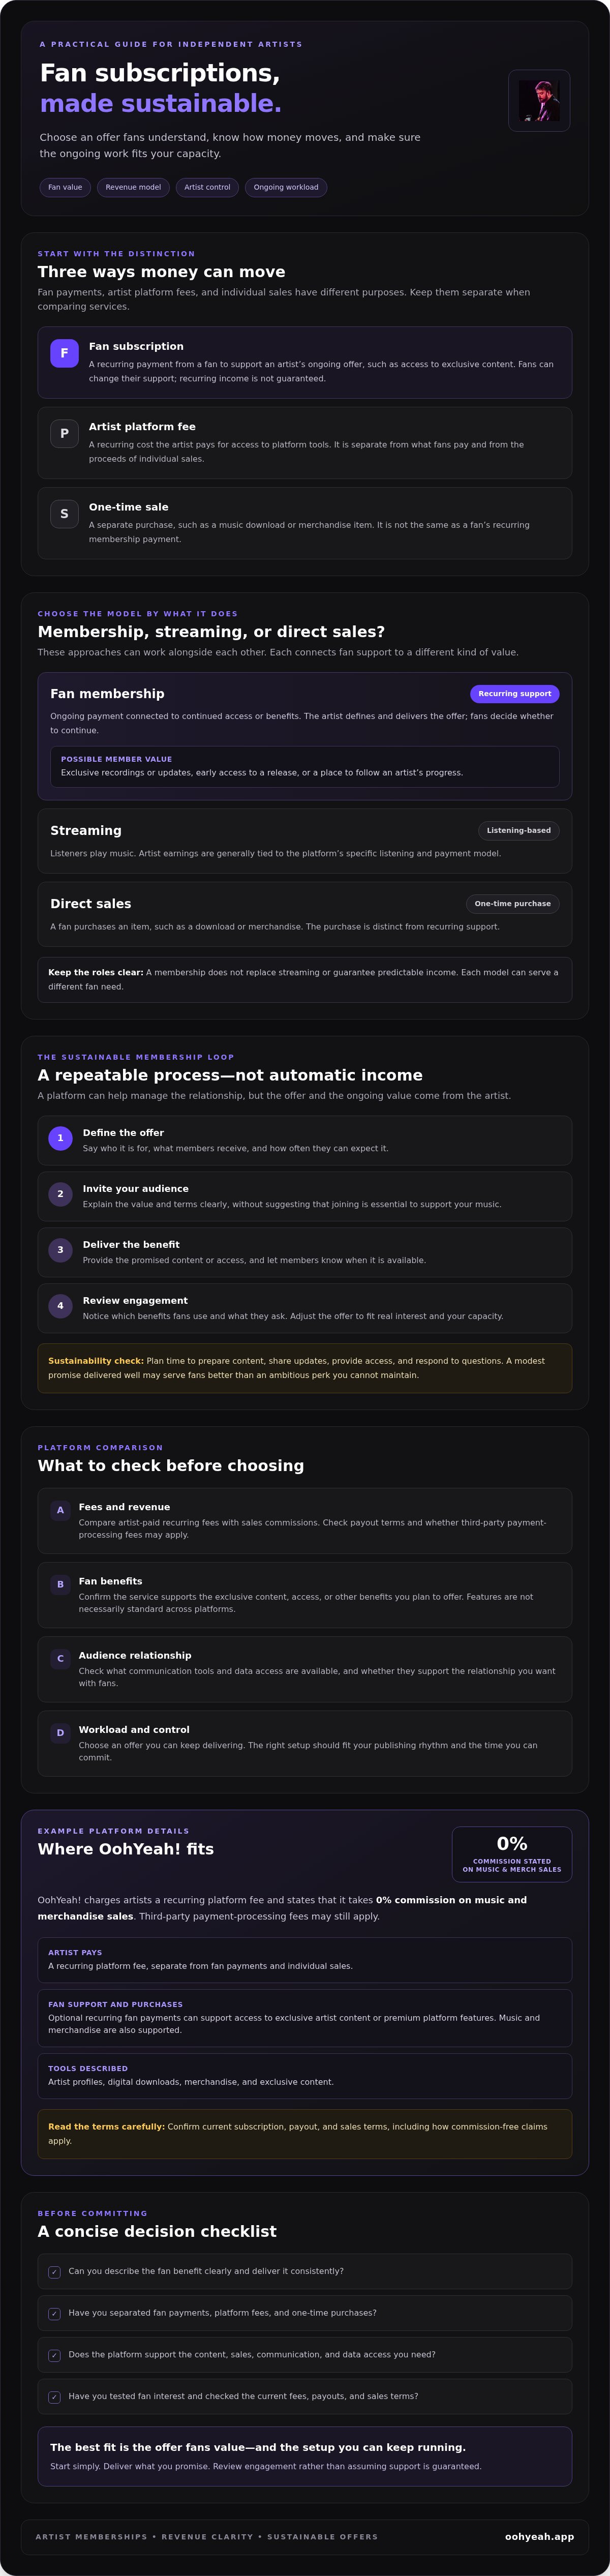This screenshot has height=2576, width=610.
Task: Open the oohyeah.app link in footer
Action: click(x=539, y=2537)
